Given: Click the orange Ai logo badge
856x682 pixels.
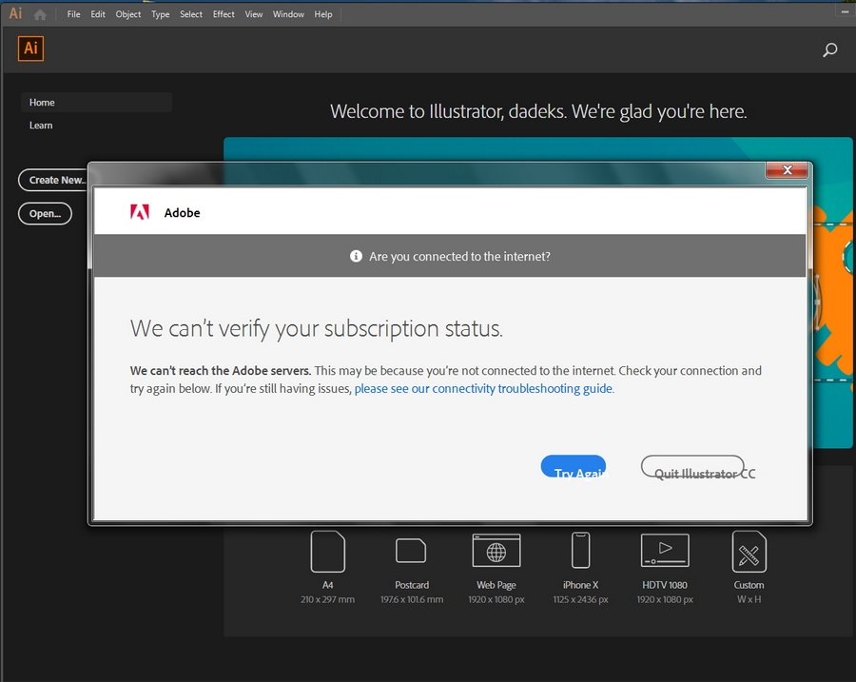Looking at the screenshot, I should 30,49.
